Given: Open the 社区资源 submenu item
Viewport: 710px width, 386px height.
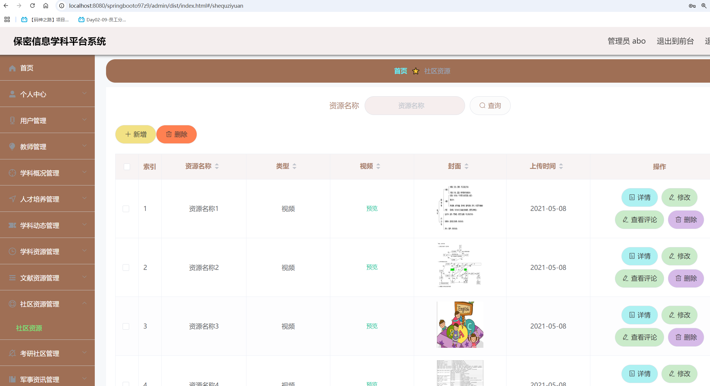Looking at the screenshot, I should [x=29, y=328].
